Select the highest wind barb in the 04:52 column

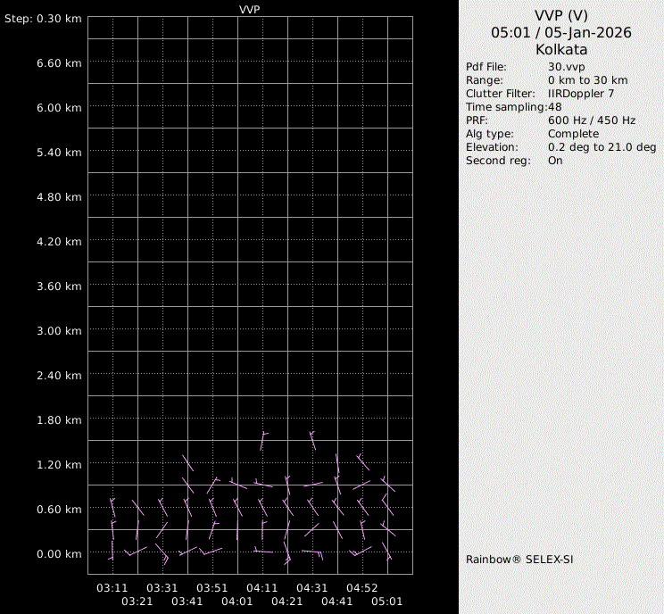(x=362, y=461)
